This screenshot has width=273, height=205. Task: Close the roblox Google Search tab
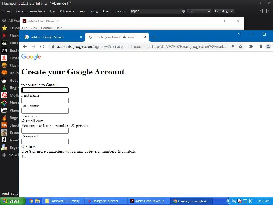click(x=81, y=37)
